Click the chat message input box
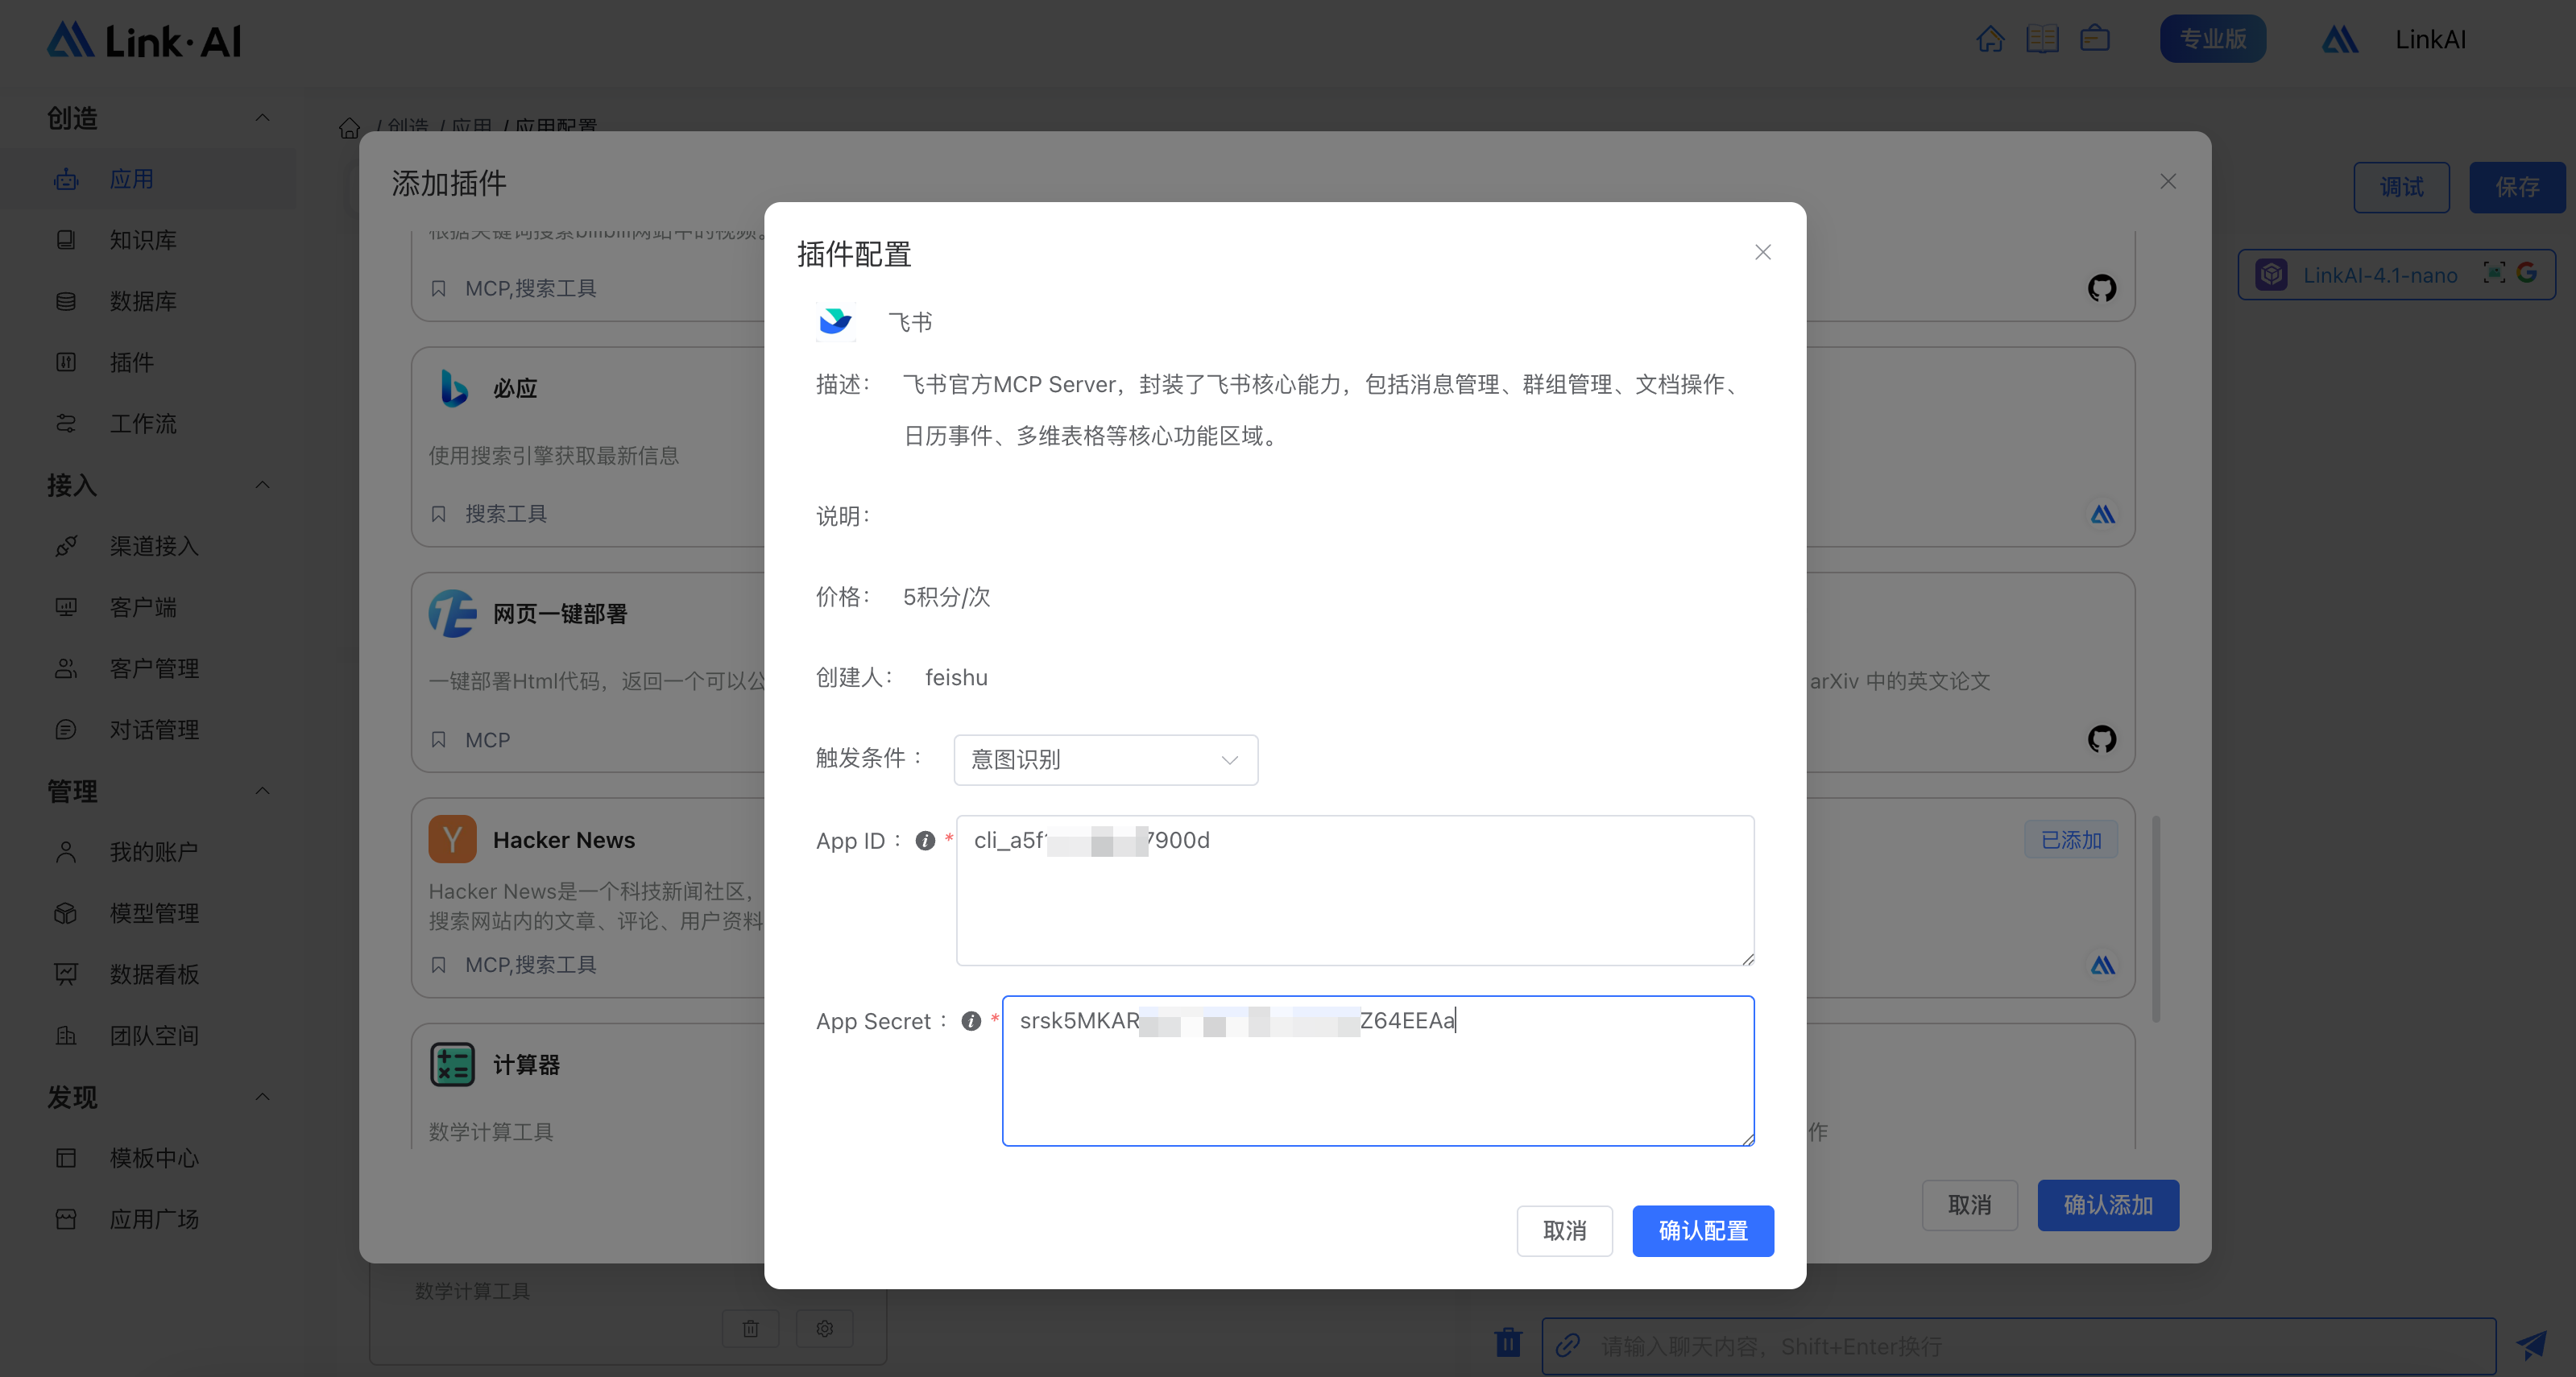The image size is (2576, 1377). tap(2019, 1346)
